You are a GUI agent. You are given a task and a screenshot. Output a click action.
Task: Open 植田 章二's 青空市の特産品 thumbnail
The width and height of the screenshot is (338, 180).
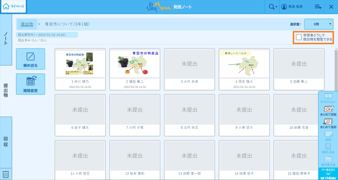[x=135, y=64]
